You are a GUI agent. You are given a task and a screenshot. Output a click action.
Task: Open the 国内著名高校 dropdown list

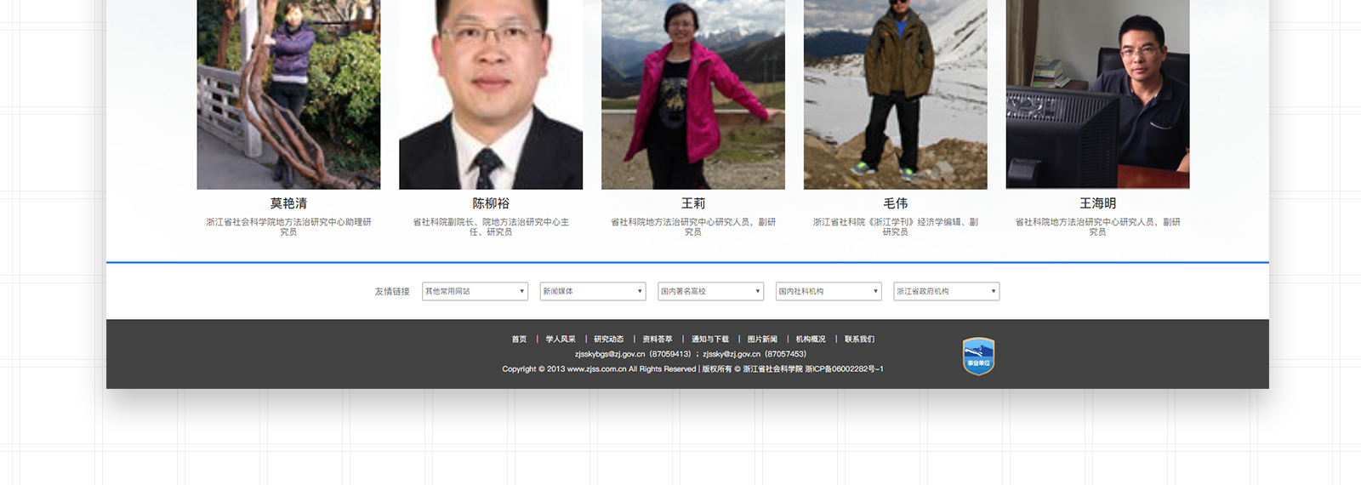tap(710, 291)
